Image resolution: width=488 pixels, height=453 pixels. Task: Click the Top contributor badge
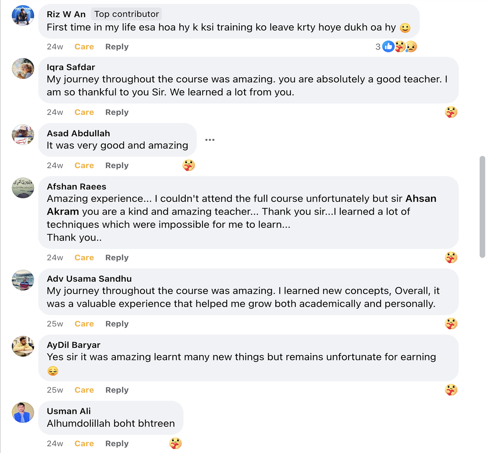click(127, 14)
